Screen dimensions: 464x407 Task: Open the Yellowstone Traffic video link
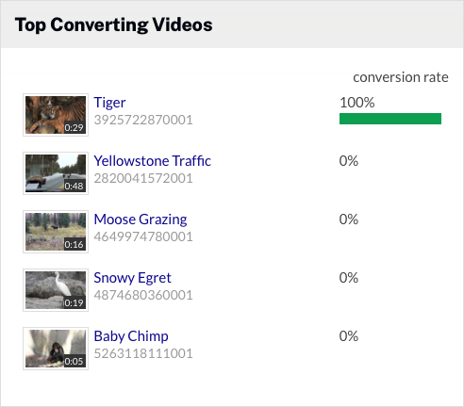point(153,161)
